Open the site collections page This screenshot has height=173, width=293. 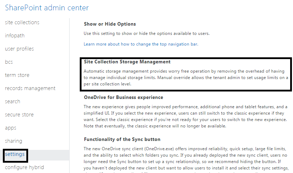pyautogui.click(x=22, y=22)
